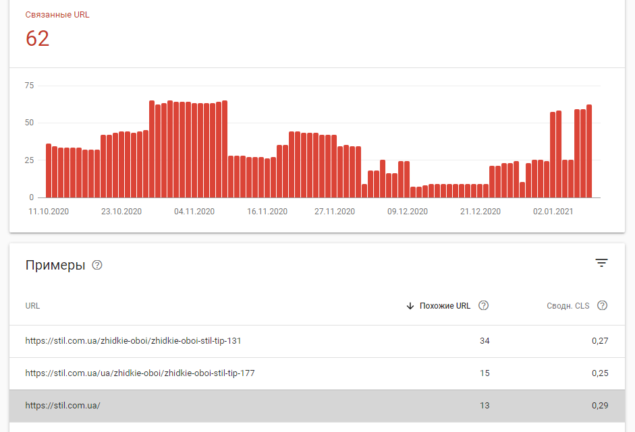This screenshot has height=432, width=635.
Task: Click y-axis label 50
Action: pyautogui.click(x=29, y=123)
